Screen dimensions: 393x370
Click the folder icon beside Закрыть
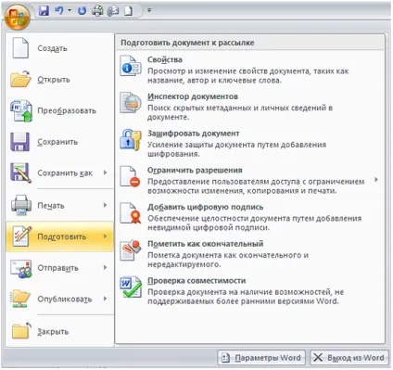21,331
